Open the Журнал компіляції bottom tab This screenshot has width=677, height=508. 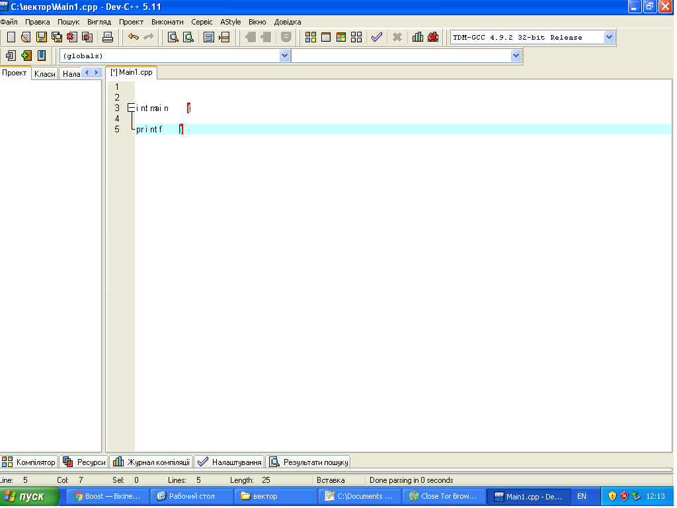point(151,462)
